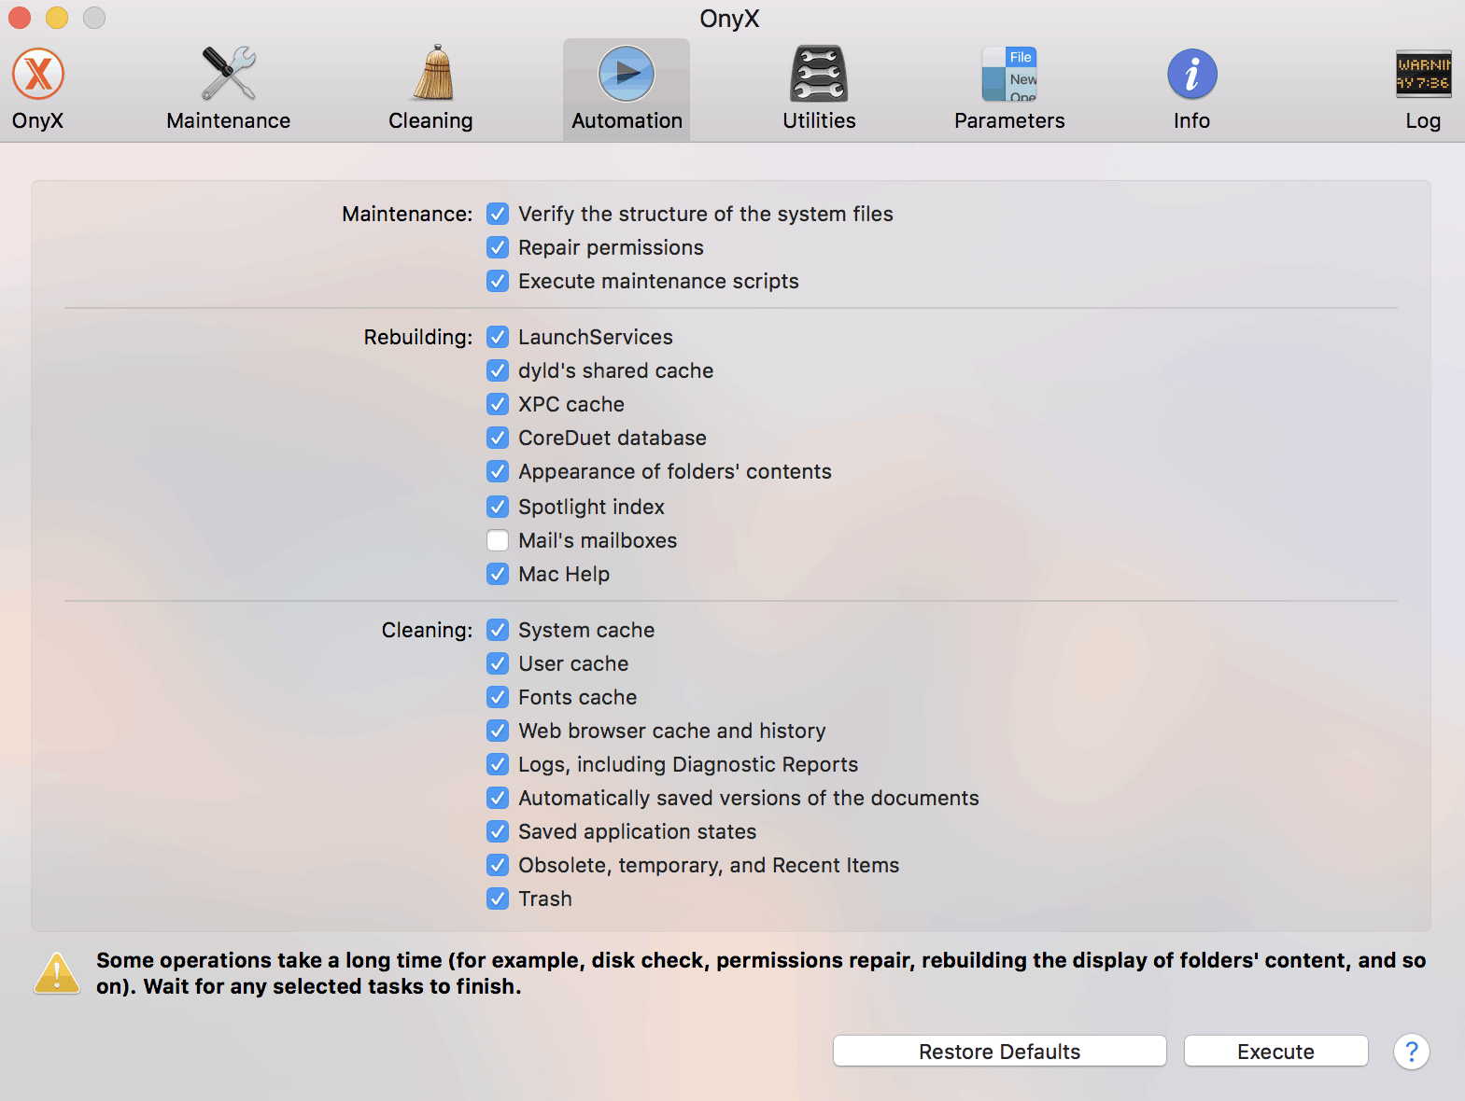Screen dimensions: 1465x1101
Task: Uncheck Verify the structure of system files
Action: (x=499, y=214)
